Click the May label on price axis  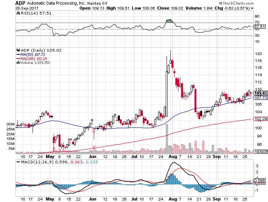(49, 156)
